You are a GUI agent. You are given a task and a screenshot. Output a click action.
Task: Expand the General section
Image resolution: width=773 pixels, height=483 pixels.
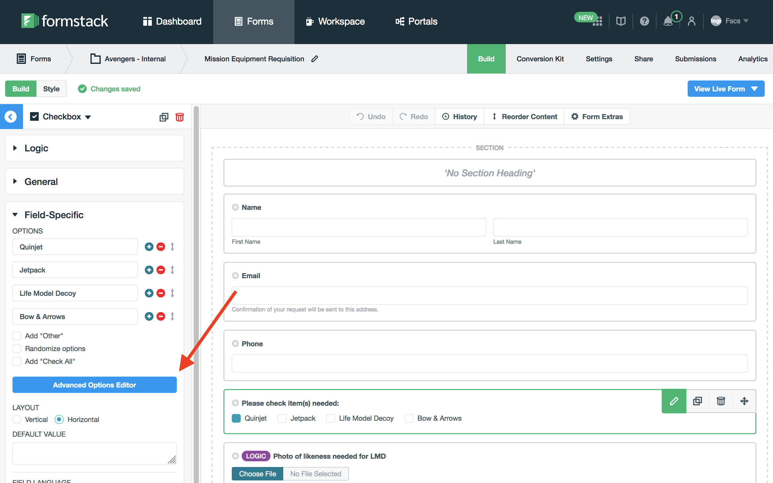[41, 181]
